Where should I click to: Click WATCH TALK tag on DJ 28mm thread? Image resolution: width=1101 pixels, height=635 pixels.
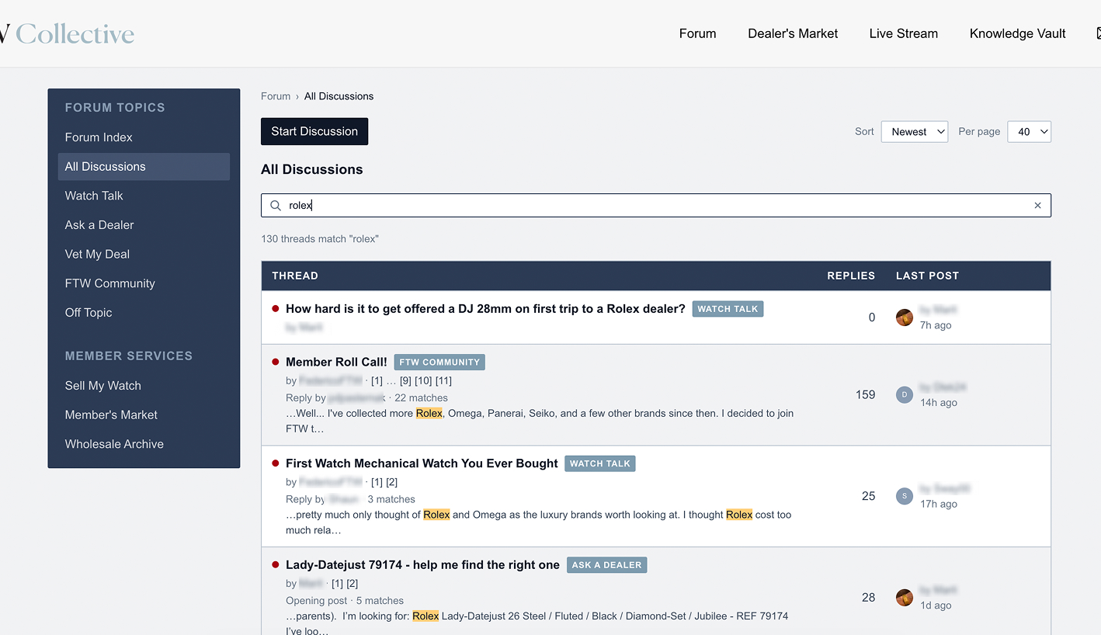(728, 309)
